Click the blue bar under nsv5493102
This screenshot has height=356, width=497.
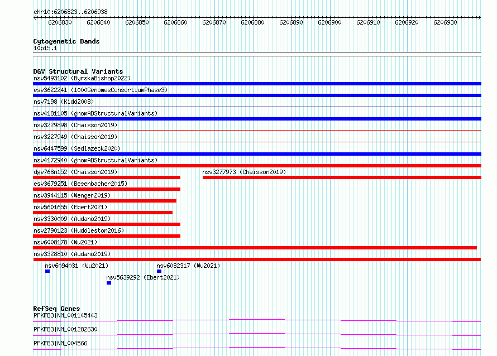click(257, 84)
